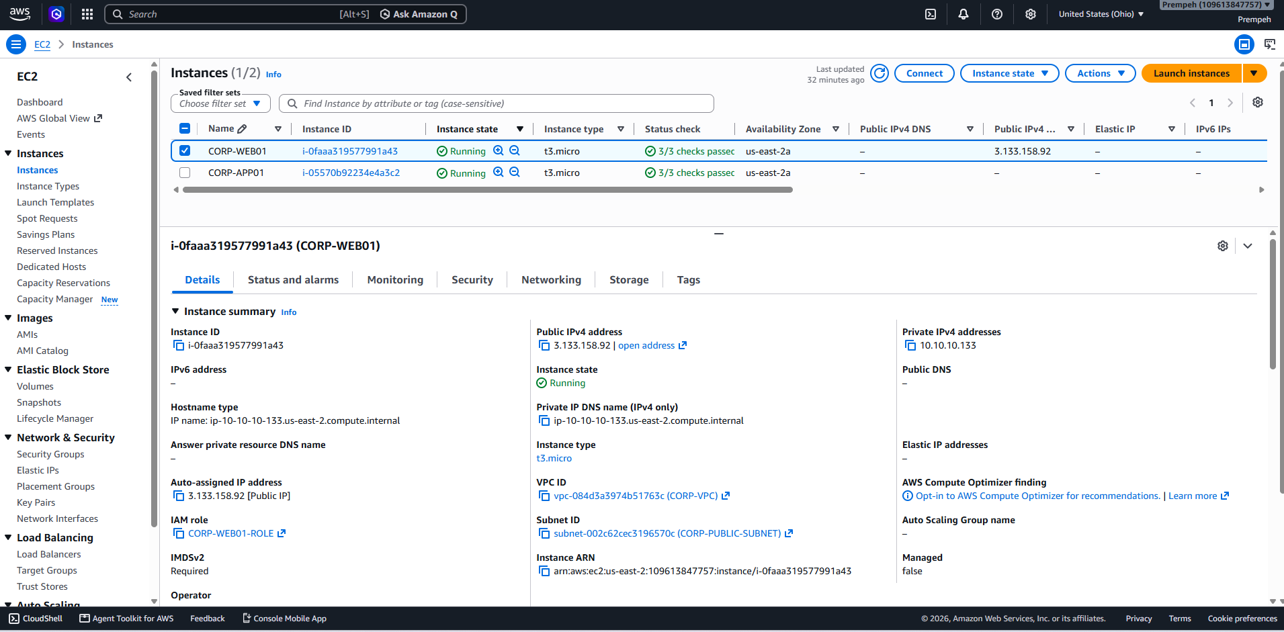Copy the public IPv4 address 3.133.158.92
1284x632 pixels.
(x=544, y=345)
